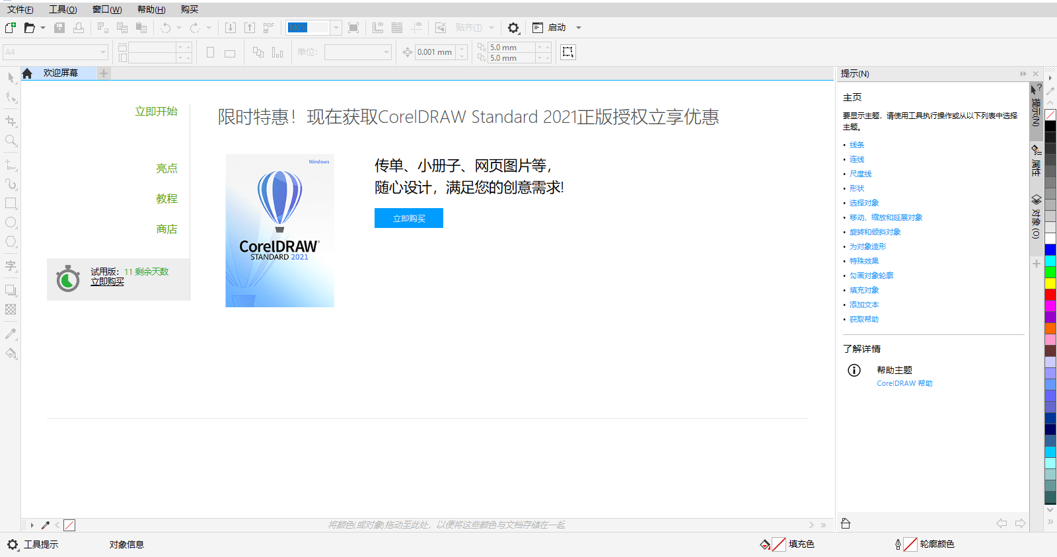Viewport: 1057px width, 557px height.
Task: Select the Interactive Fill bucket tool
Action: click(x=11, y=353)
